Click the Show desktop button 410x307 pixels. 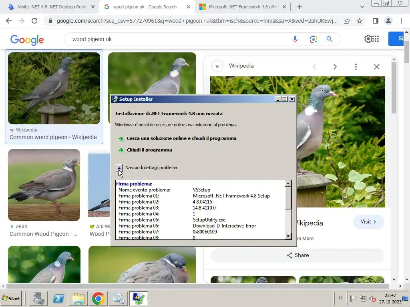click(x=406, y=298)
